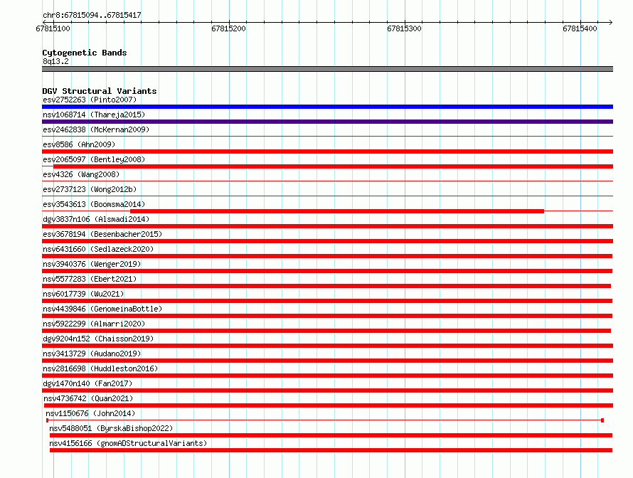633x478 pixels.
Task: Click the gray cytogenetic band bar
Action: click(x=327, y=69)
